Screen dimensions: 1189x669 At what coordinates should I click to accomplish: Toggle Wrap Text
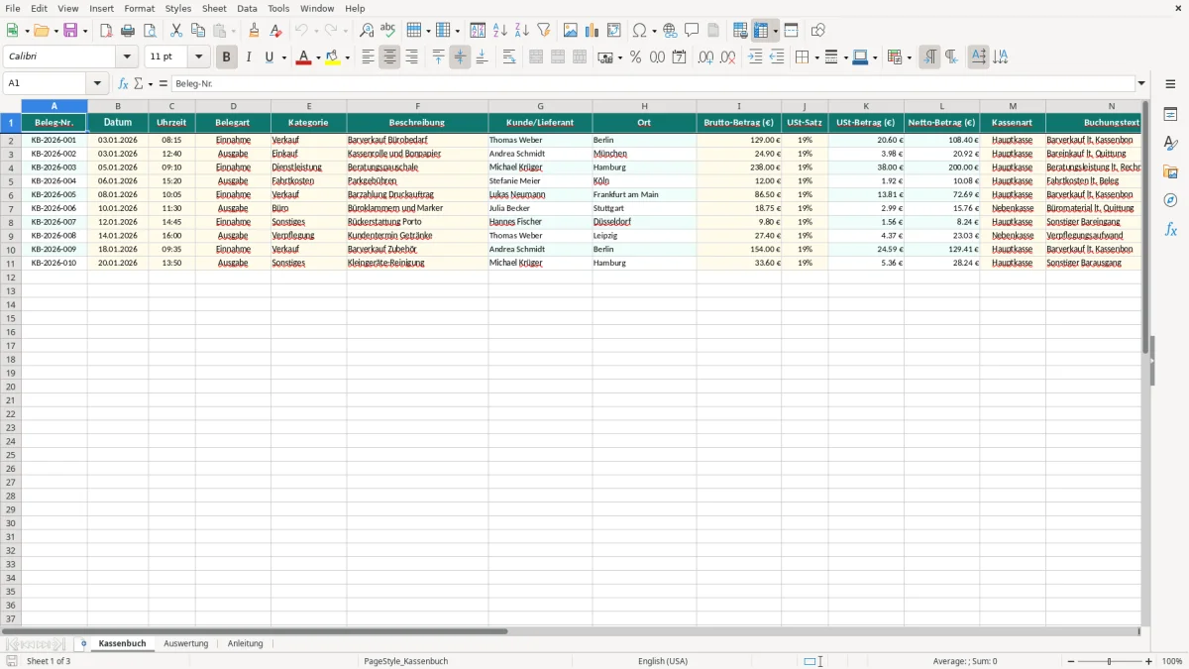pos(509,57)
